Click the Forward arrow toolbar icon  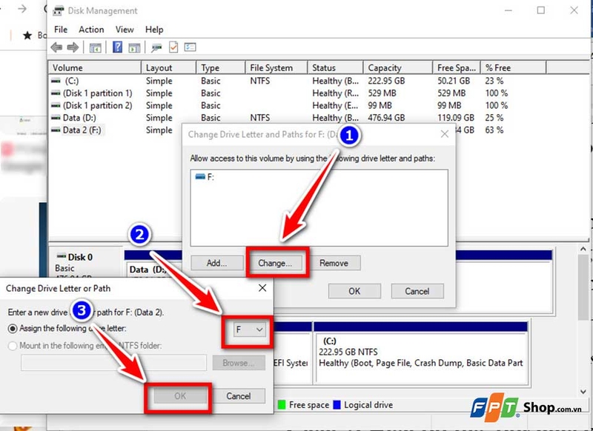click(73, 47)
